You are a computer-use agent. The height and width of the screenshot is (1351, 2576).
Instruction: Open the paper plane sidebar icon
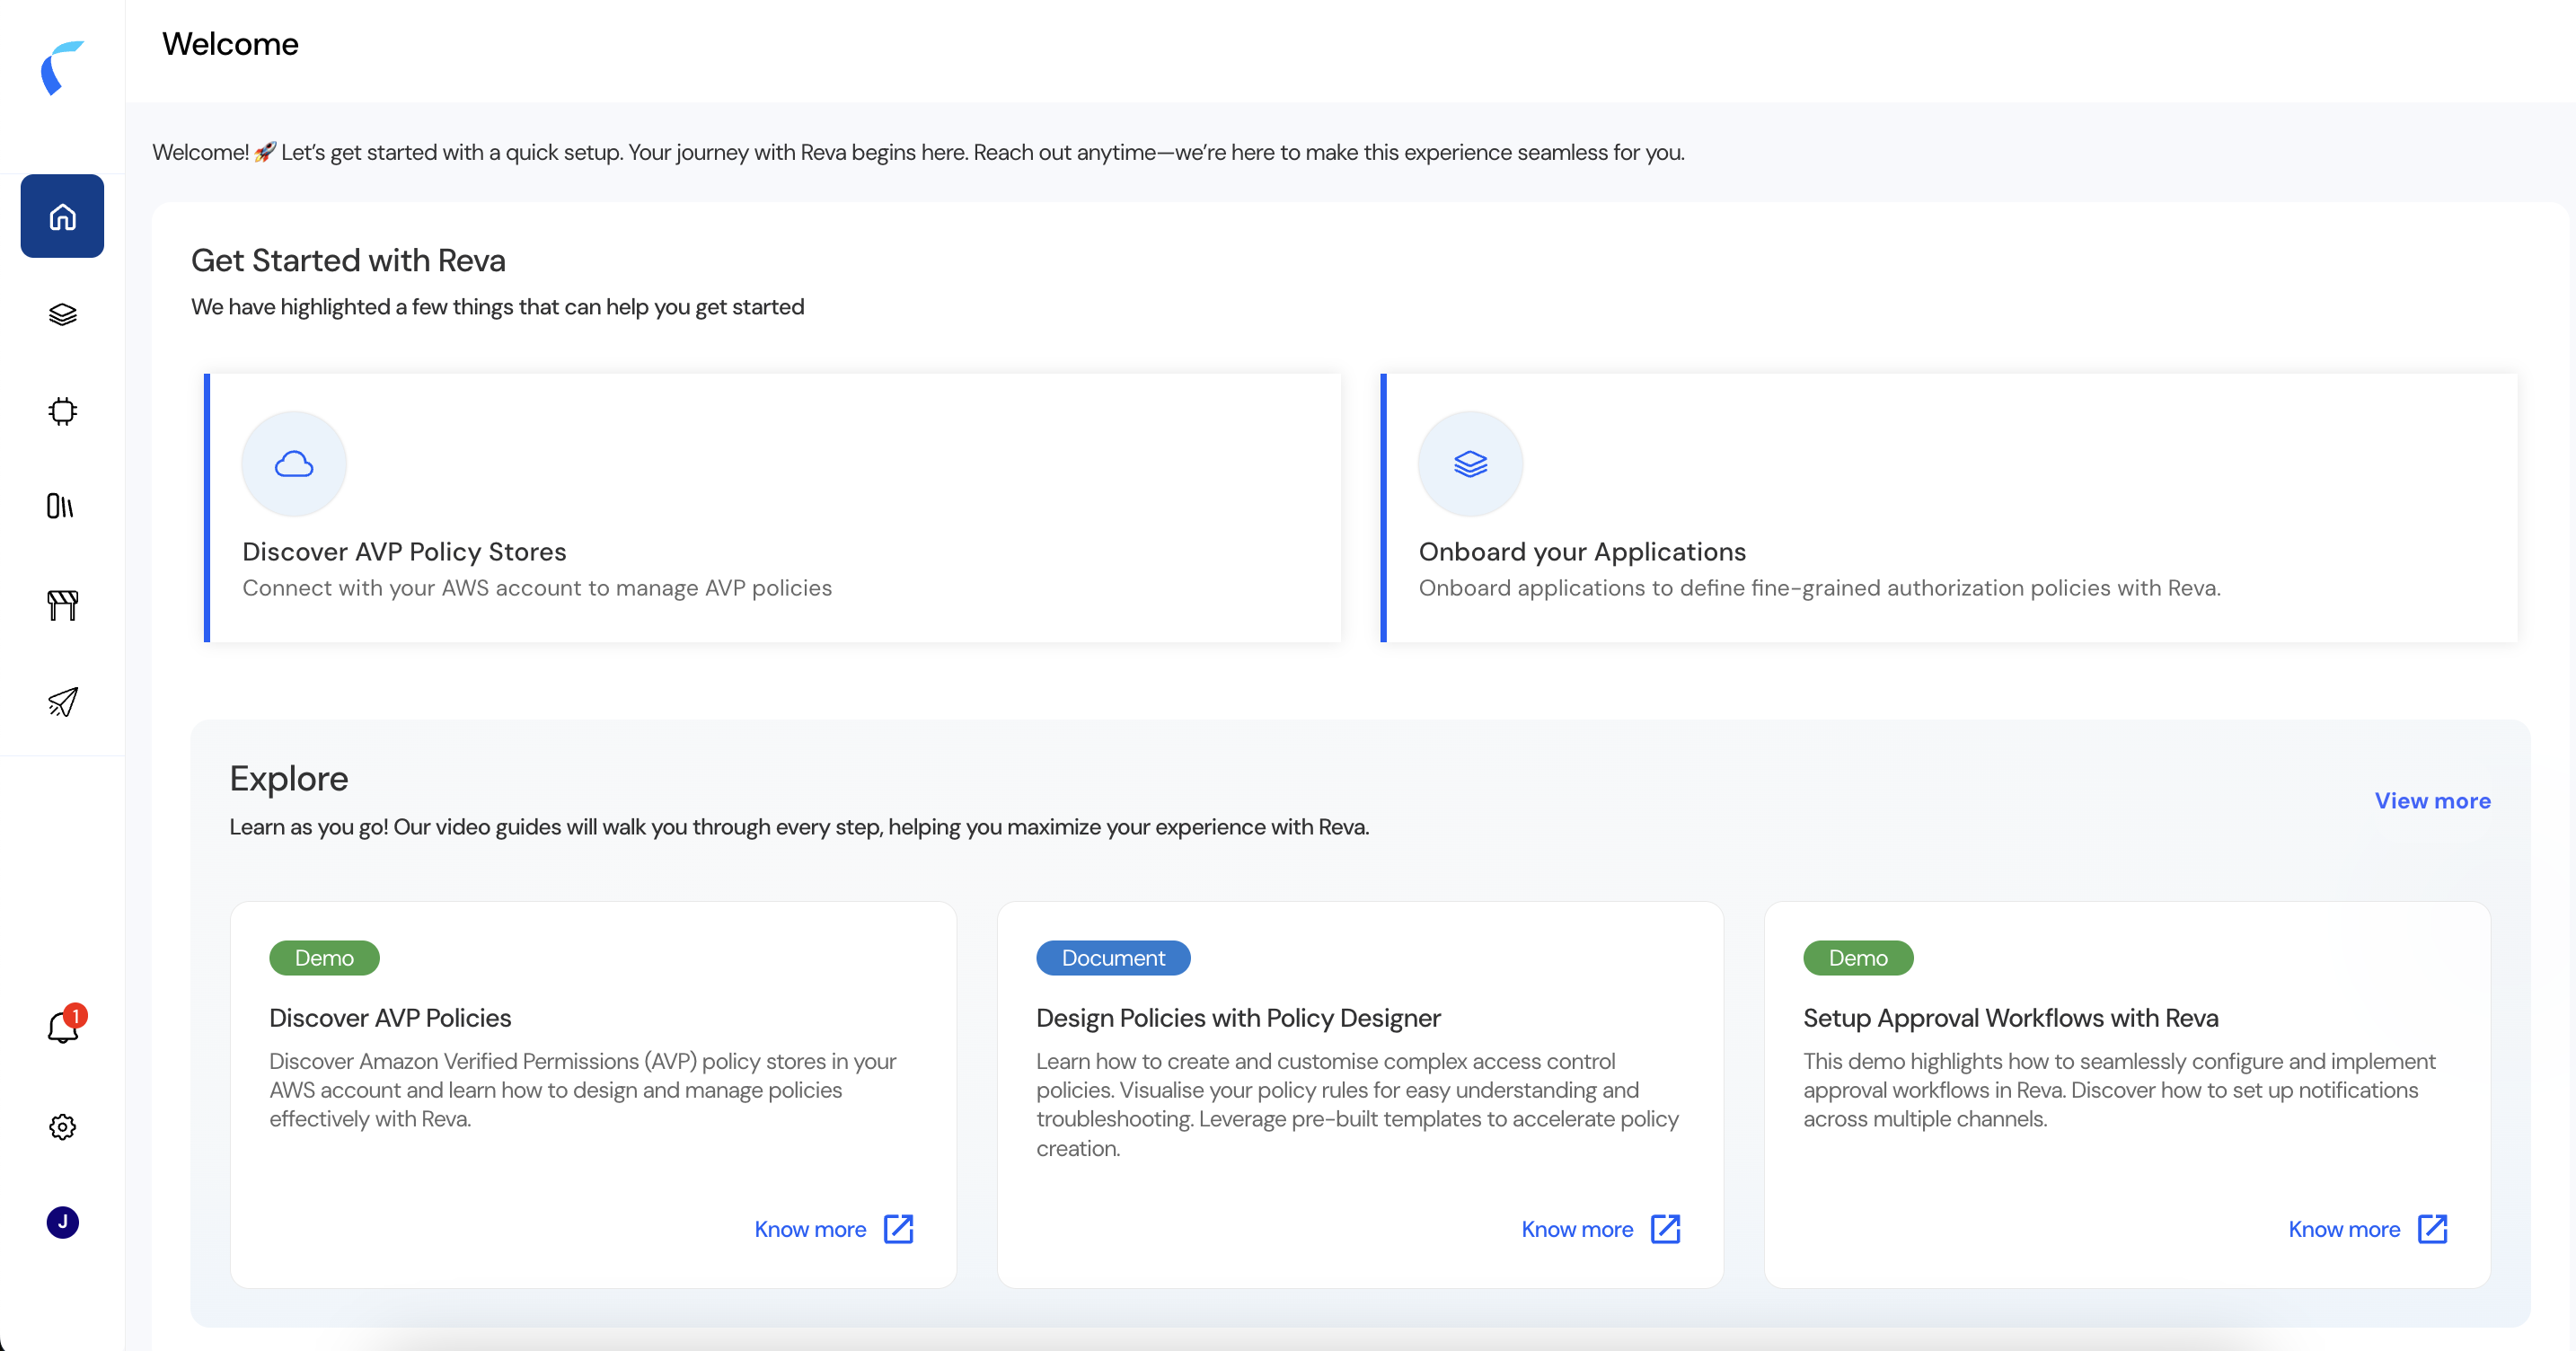pyautogui.click(x=62, y=701)
